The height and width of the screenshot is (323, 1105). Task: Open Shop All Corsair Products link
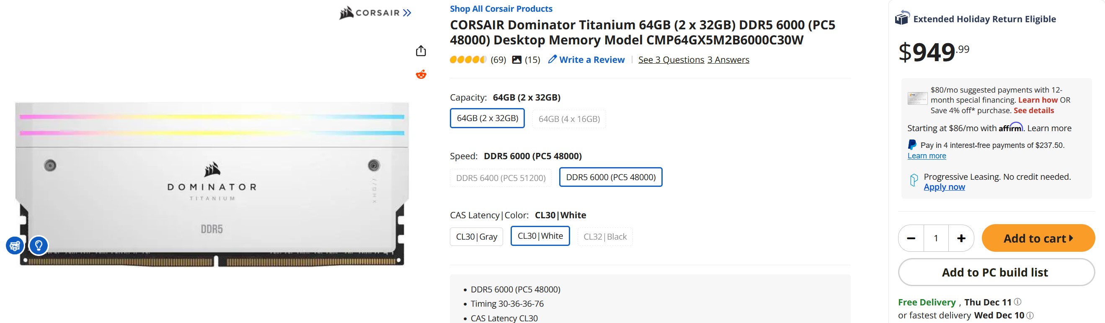click(501, 9)
